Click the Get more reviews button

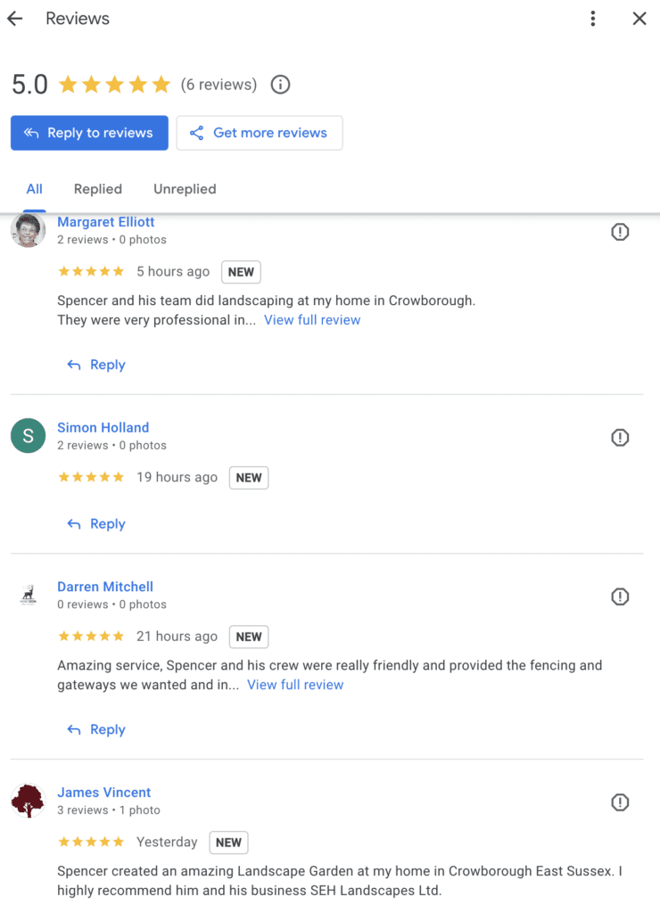click(x=260, y=132)
